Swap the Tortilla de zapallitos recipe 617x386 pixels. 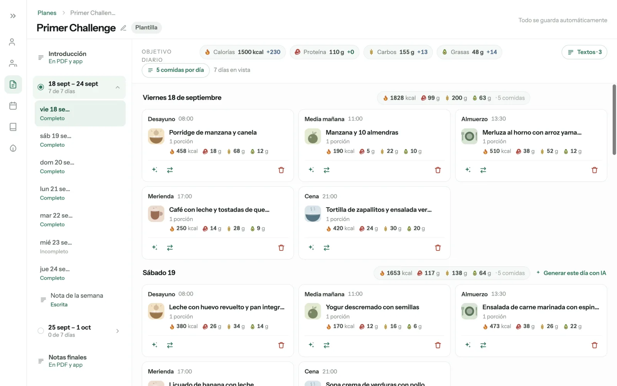(x=327, y=247)
